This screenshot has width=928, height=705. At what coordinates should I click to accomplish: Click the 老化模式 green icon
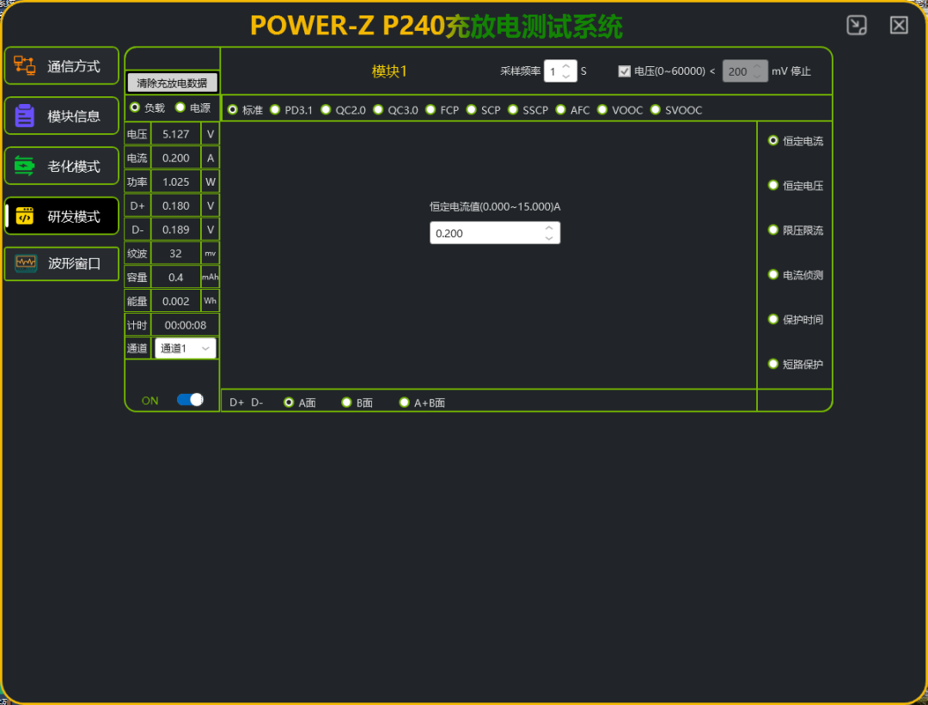click(x=24, y=166)
